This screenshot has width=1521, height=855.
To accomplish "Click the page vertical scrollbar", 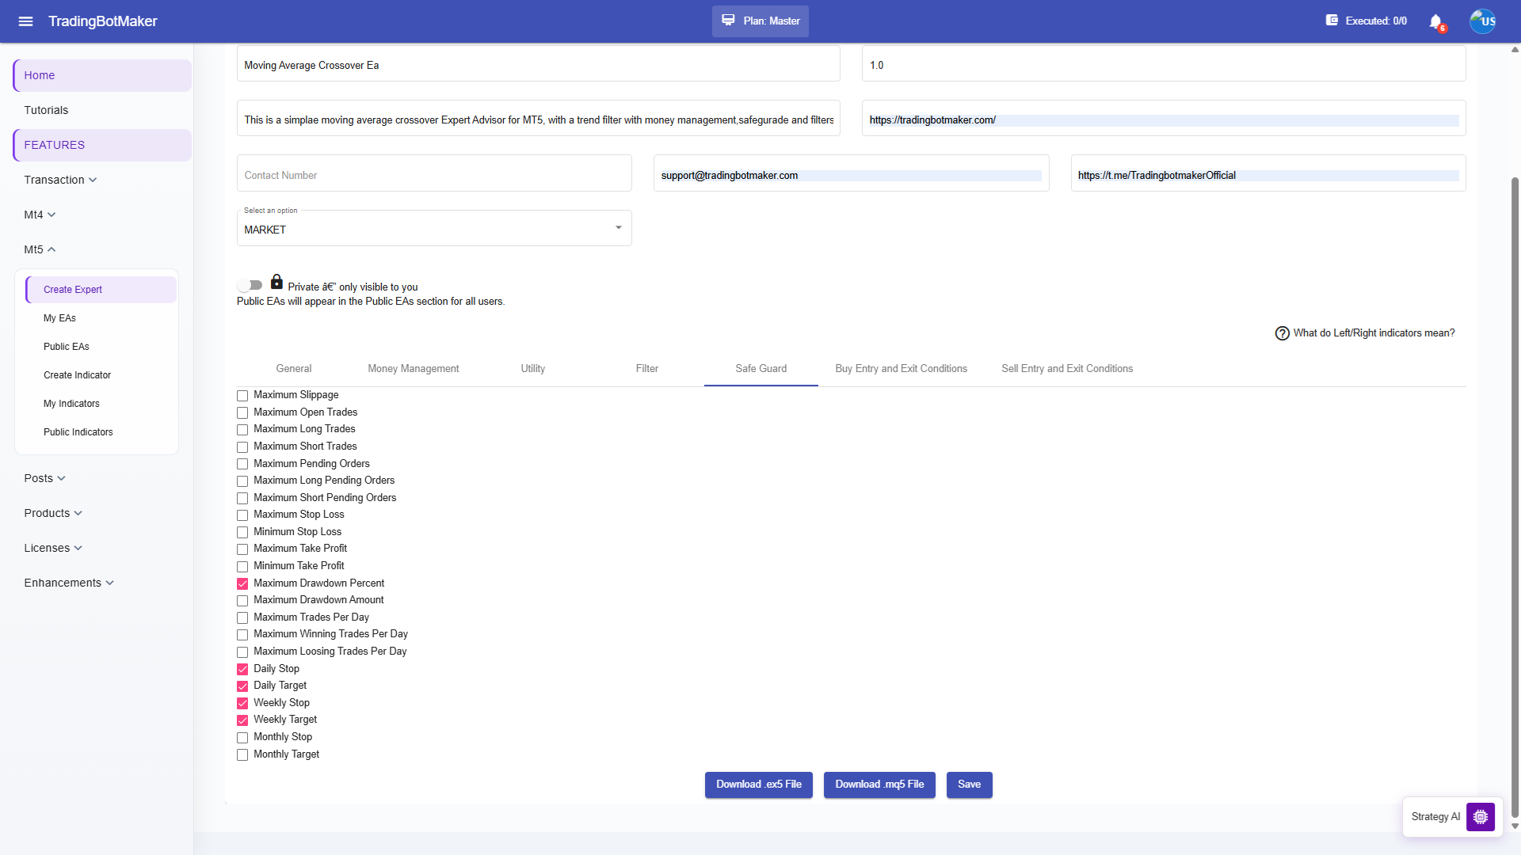I will click(x=1515, y=497).
